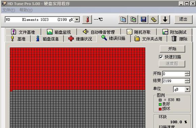Copy text info to clipboard icon
This screenshot has width=196, height=128.
click(123, 20)
